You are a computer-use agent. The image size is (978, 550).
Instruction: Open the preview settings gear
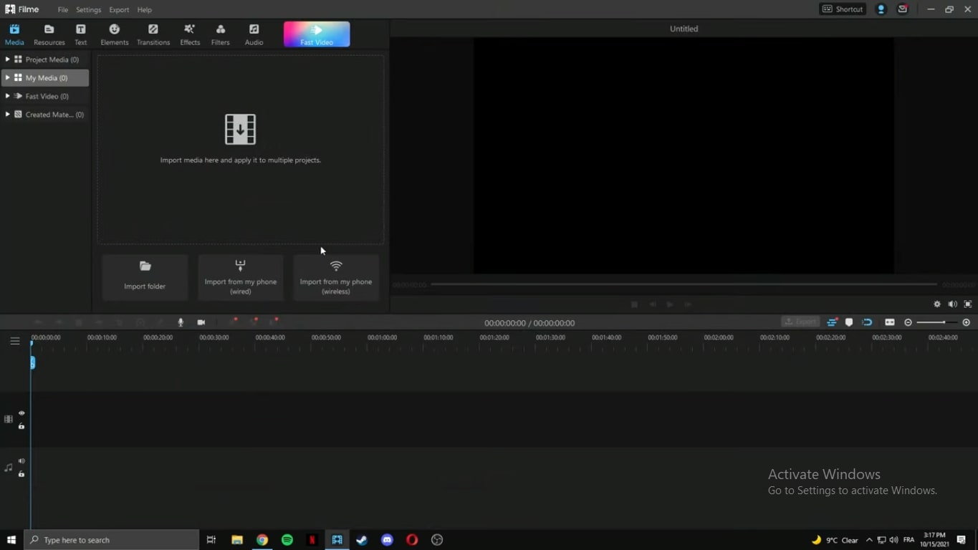click(937, 304)
